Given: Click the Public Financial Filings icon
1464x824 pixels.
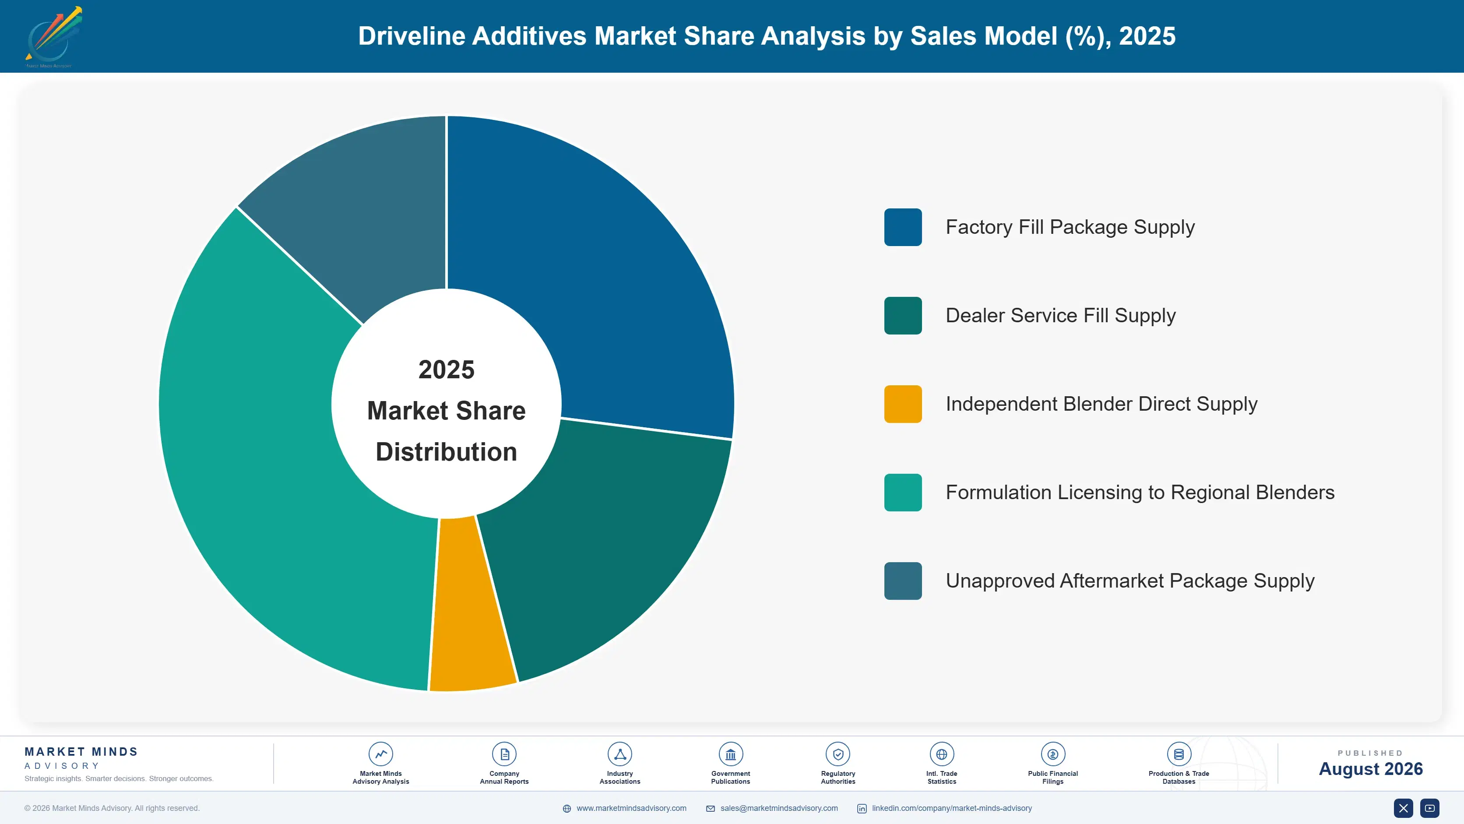Looking at the screenshot, I should point(1052,754).
